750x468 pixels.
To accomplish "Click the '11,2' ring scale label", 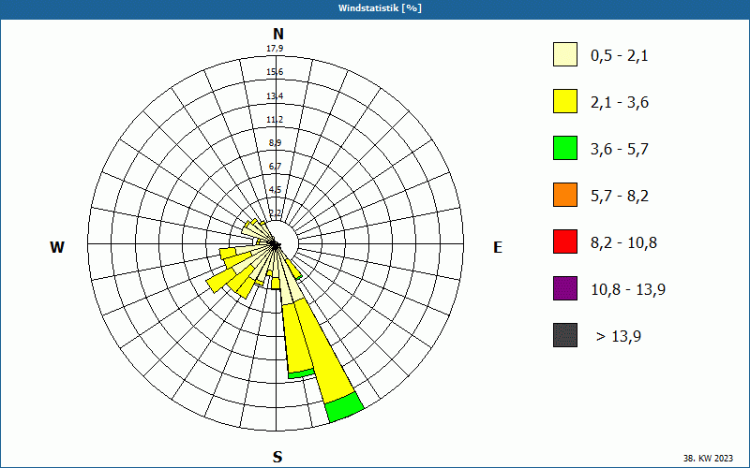I will (x=275, y=120).
